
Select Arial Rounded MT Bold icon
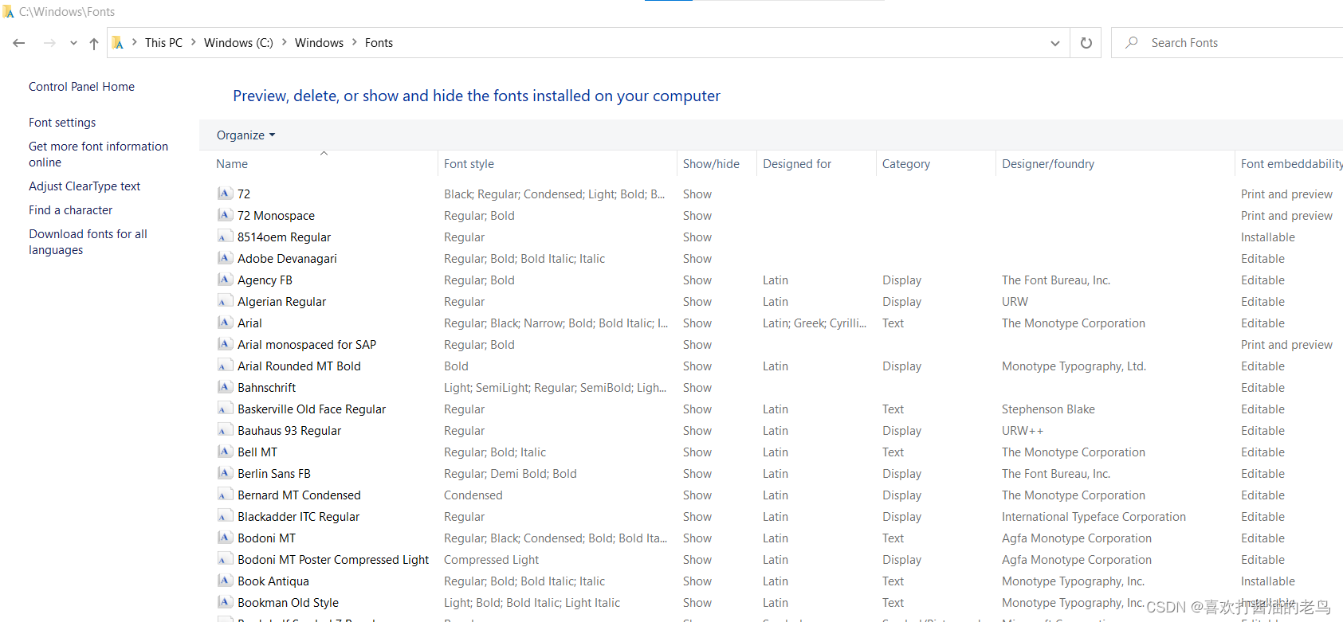tap(225, 366)
